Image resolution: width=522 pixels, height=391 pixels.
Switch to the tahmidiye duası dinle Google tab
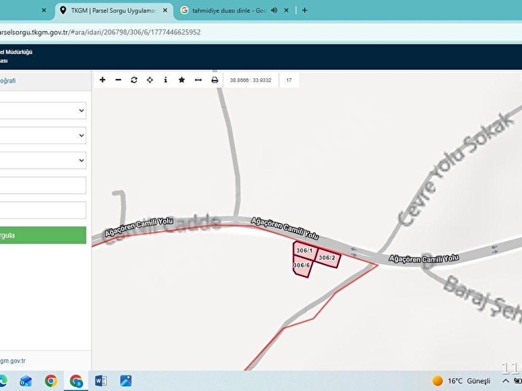(x=229, y=11)
